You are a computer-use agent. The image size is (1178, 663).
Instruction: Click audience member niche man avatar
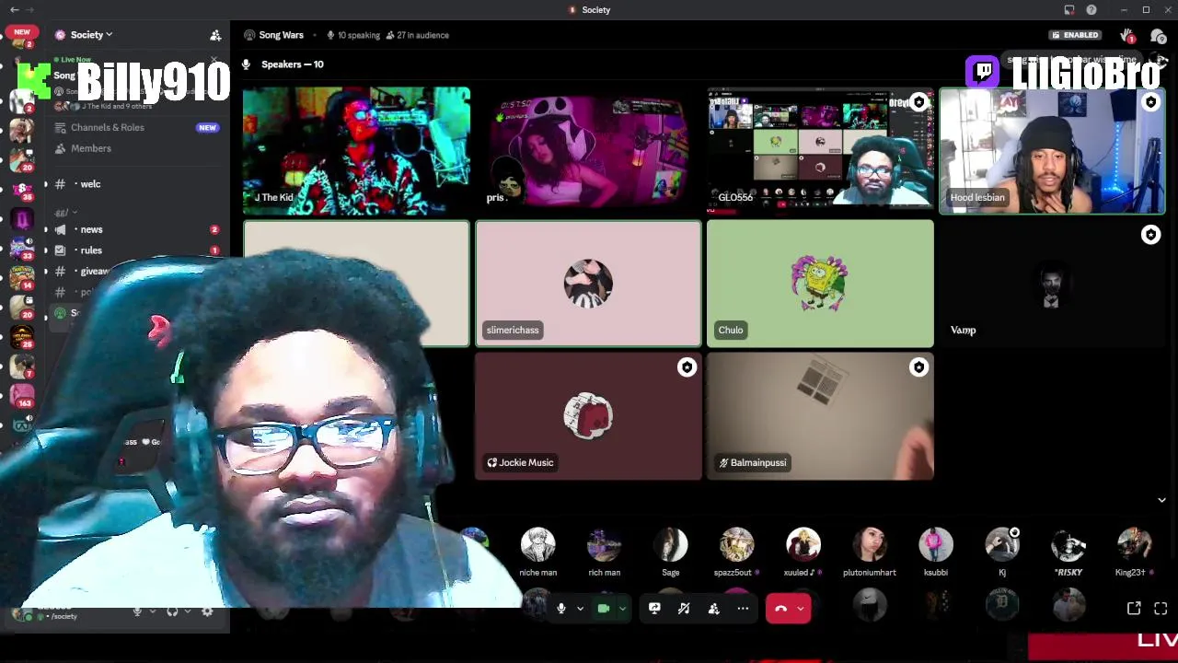pyautogui.click(x=537, y=544)
